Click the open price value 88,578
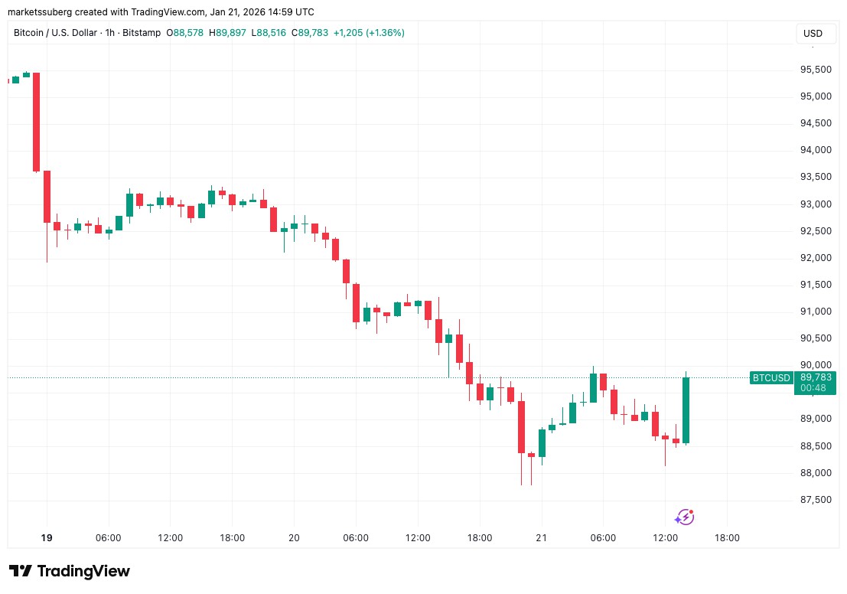 (188, 33)
